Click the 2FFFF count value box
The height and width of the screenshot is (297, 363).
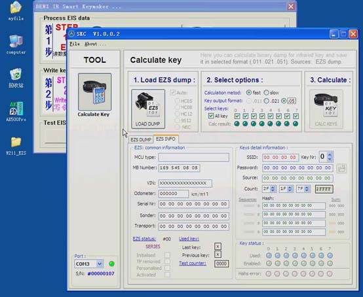tap(324, 189)
